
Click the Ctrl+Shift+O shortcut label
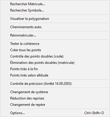tap(94, 113)
